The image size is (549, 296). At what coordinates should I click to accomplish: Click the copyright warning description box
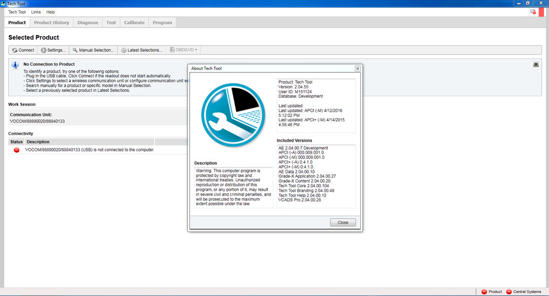pos(233,187)
